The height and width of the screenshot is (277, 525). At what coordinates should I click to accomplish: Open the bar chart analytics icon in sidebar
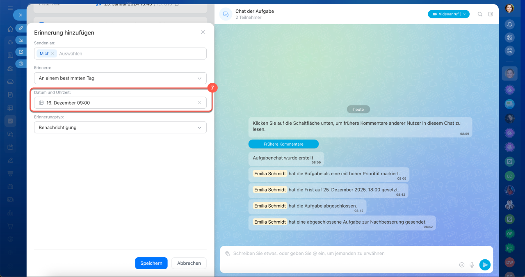pos(10,213)
